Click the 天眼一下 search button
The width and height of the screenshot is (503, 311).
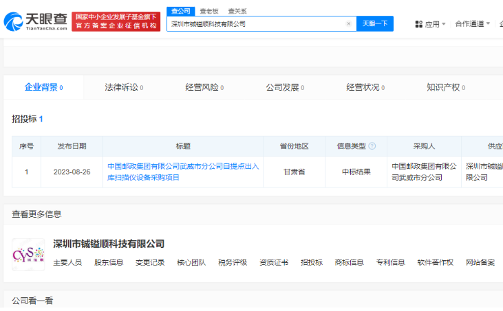(375, 23)
